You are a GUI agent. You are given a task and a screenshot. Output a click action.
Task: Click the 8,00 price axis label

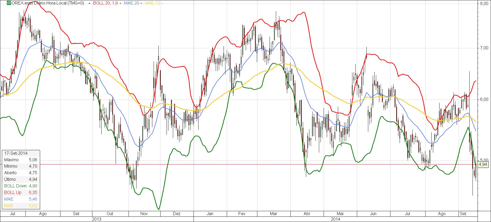484,4
